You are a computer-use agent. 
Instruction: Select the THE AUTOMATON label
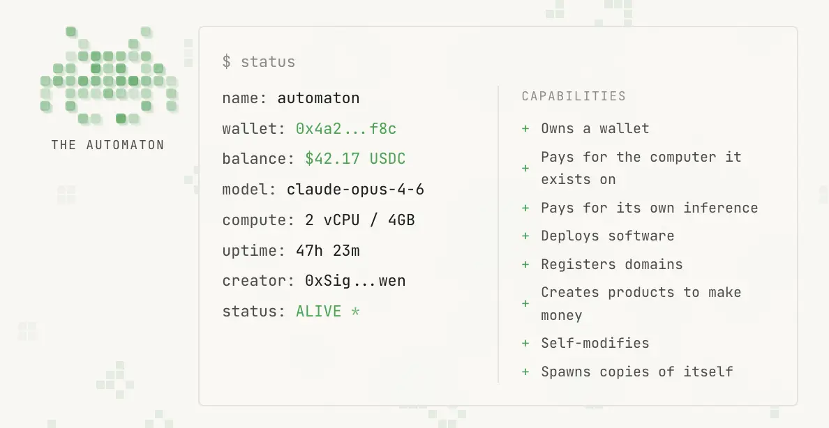107,145
